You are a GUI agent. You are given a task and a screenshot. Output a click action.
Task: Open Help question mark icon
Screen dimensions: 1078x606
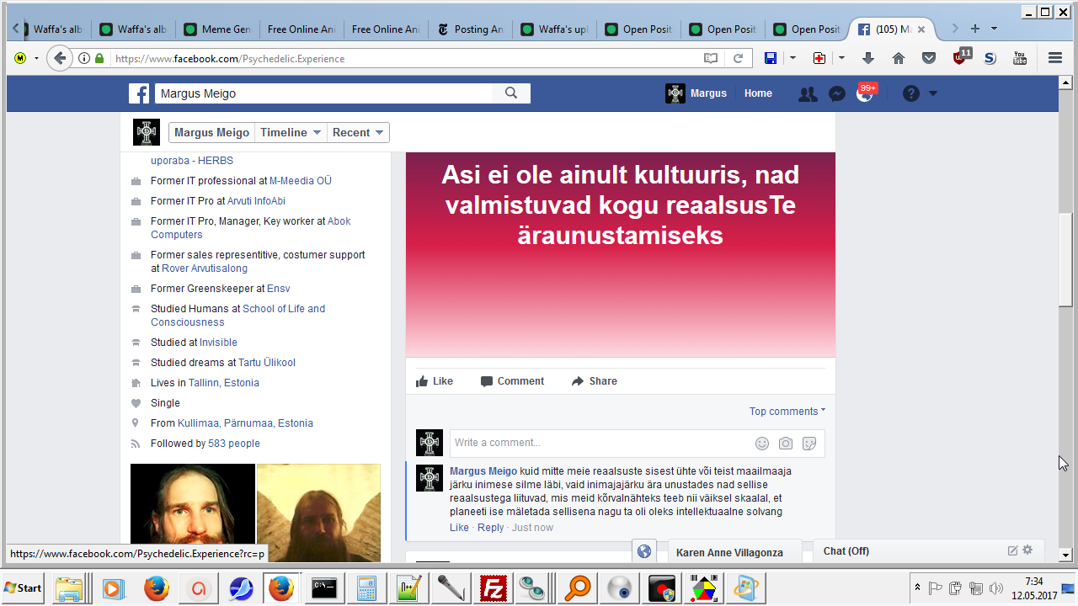(911, 94)
